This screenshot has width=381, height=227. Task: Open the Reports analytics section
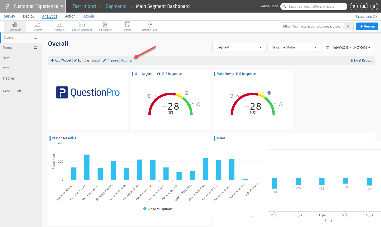point(37,26)
